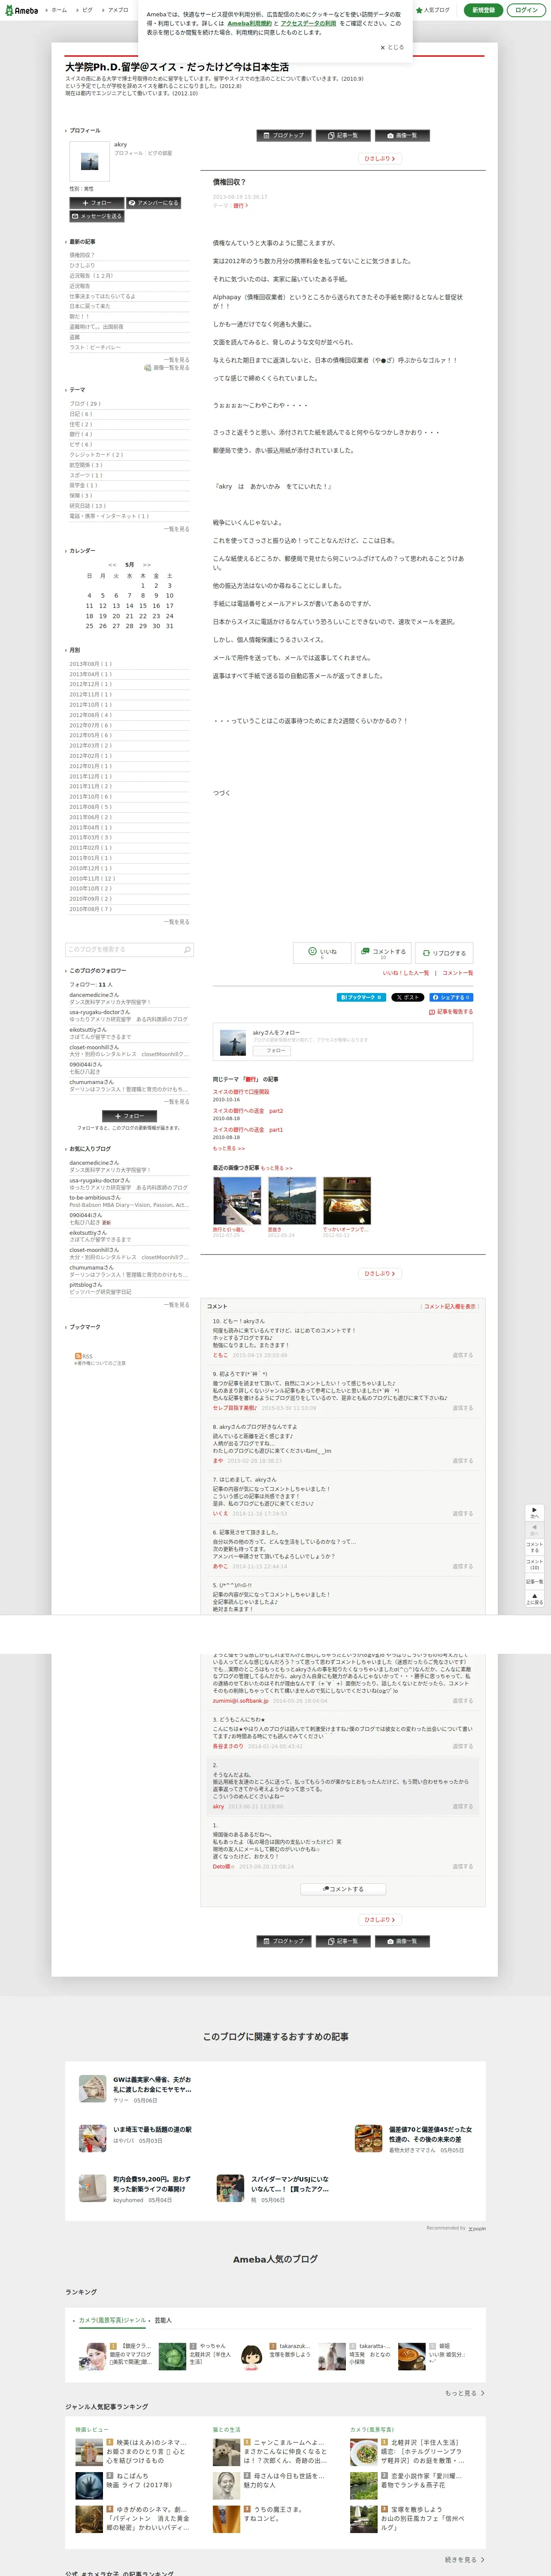
Task: Open theme クレジットカード ( 2 )
Action: click(x=96, y=455)
